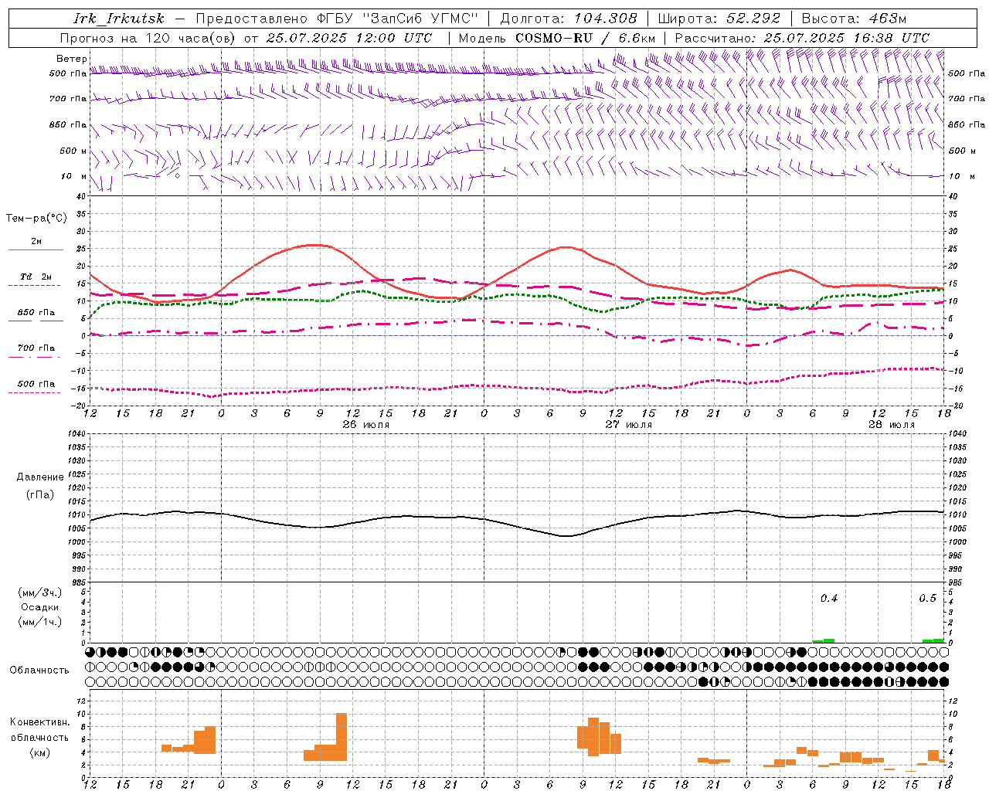Select the text 'Предоставлено ФГБУ "ЗапСиб УГМС"'
Image resolution: width=989 pixels, height=791 pixels.
pyautogui.click(x=337, y=19)
